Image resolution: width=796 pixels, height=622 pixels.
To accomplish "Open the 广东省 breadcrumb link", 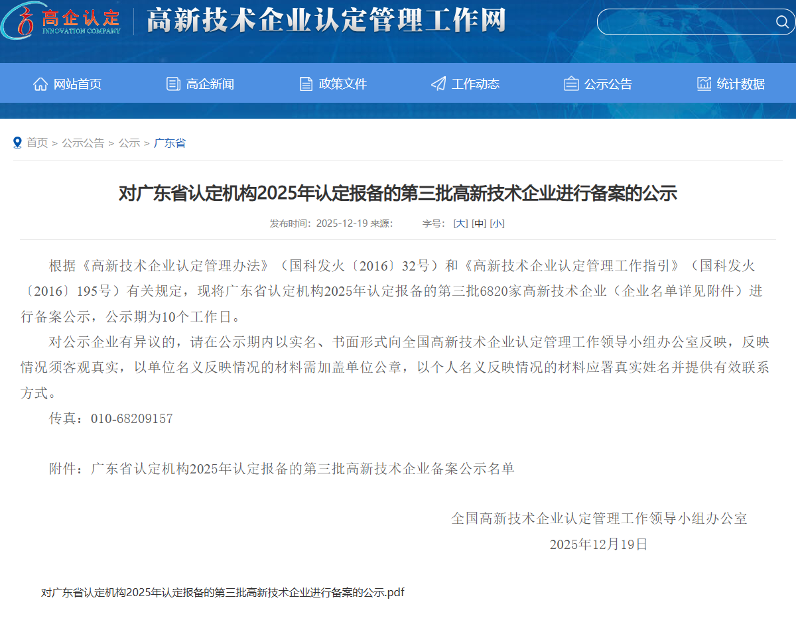I will click(x=169, y=143).
